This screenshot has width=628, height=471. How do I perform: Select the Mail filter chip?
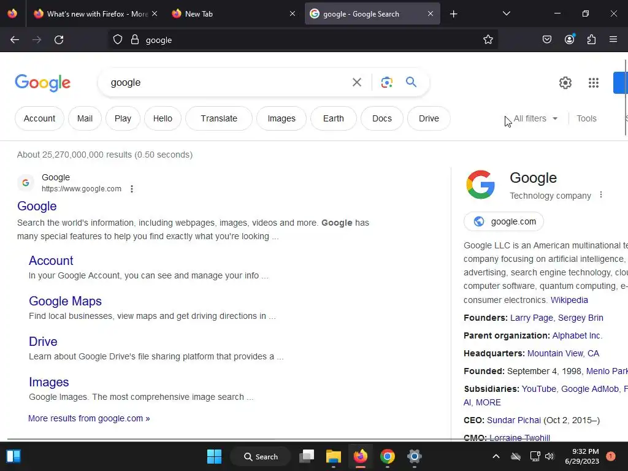(x=85, y=118)
